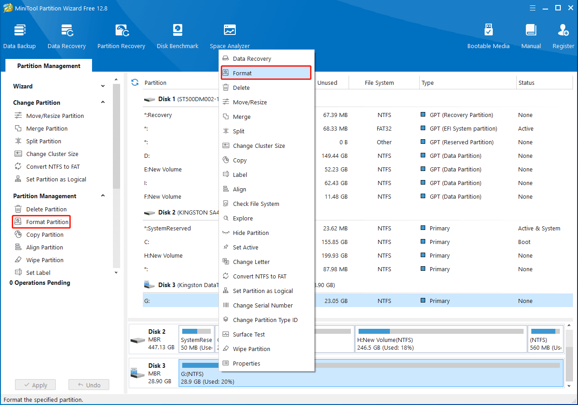Select Move/Resize in context menu
The image size is (578, 405).
tap(267, 102)
